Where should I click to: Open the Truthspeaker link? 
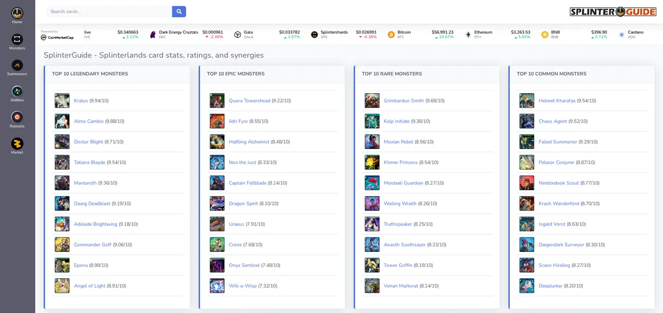[x=398, y=224]
